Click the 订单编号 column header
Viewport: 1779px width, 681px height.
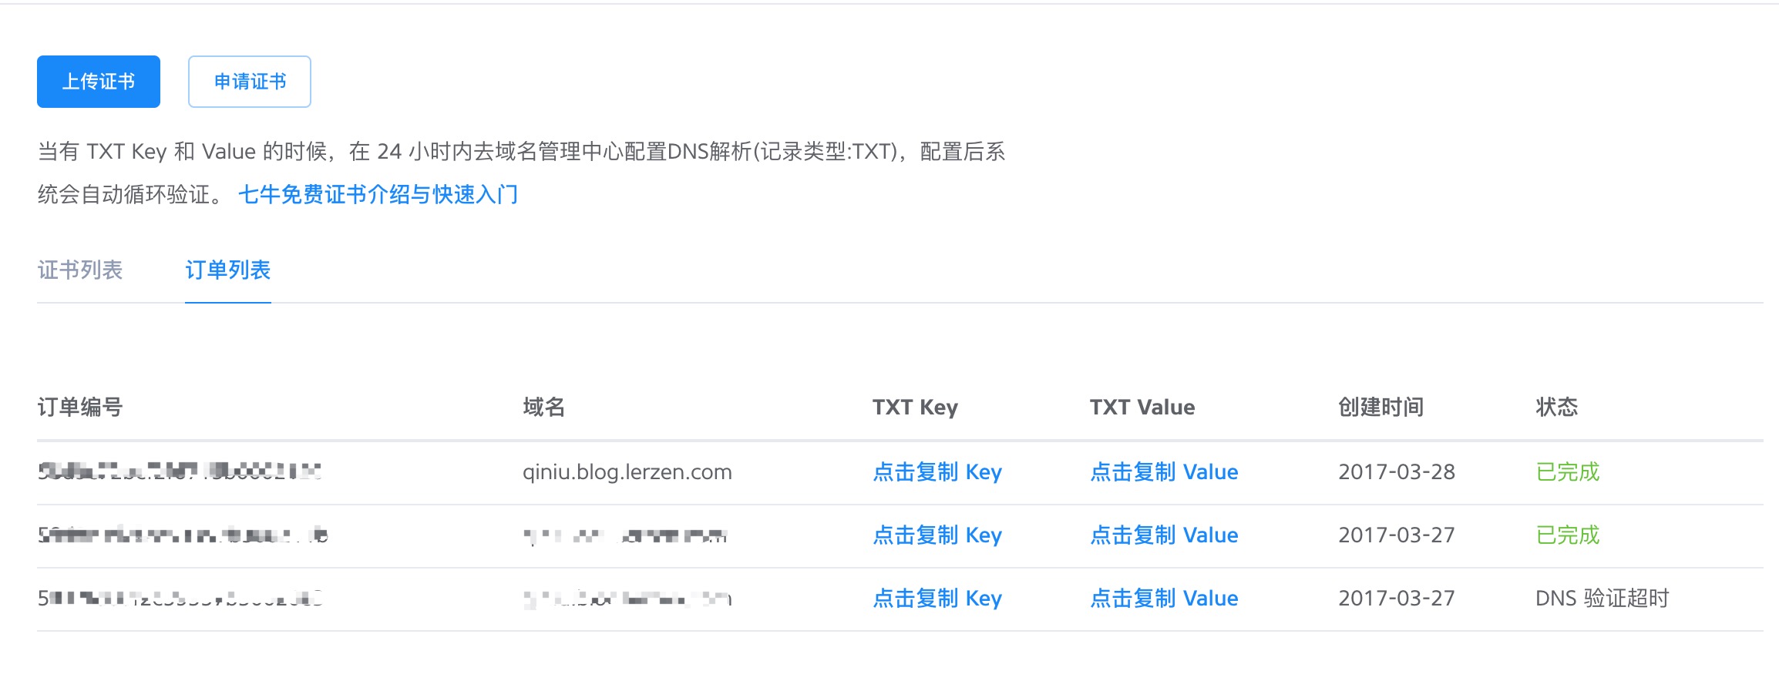tap(80, 407)
